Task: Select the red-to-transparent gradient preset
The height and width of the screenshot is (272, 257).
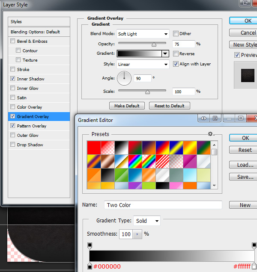Action: (108, 148)
